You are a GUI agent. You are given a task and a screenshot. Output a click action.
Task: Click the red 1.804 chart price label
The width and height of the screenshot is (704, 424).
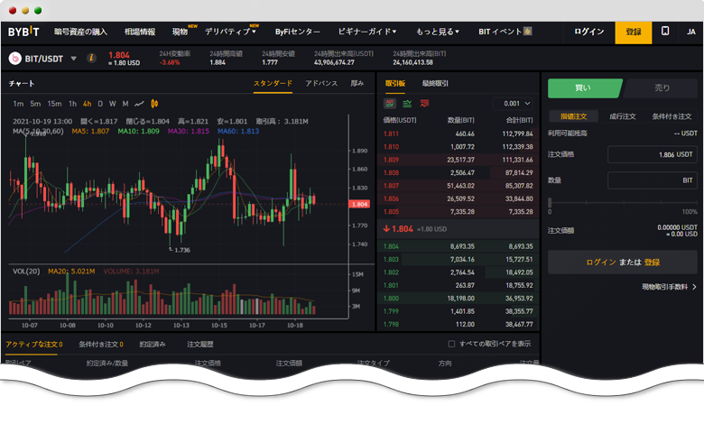(x=359, y=204)
